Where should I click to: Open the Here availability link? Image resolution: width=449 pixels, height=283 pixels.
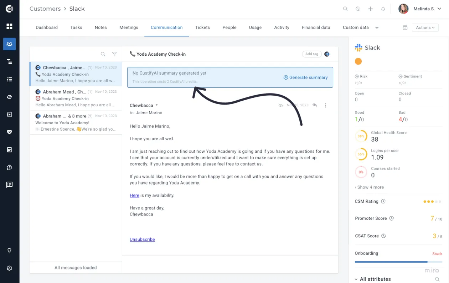point(134,195)
